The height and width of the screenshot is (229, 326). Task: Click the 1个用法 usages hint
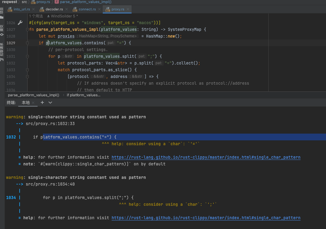[36, 16]
